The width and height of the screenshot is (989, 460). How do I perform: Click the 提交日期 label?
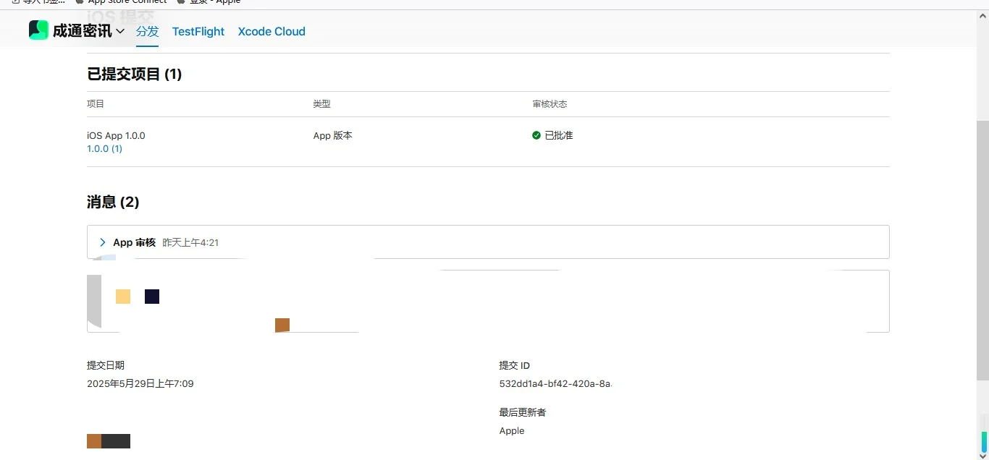[x=106, y=365]
